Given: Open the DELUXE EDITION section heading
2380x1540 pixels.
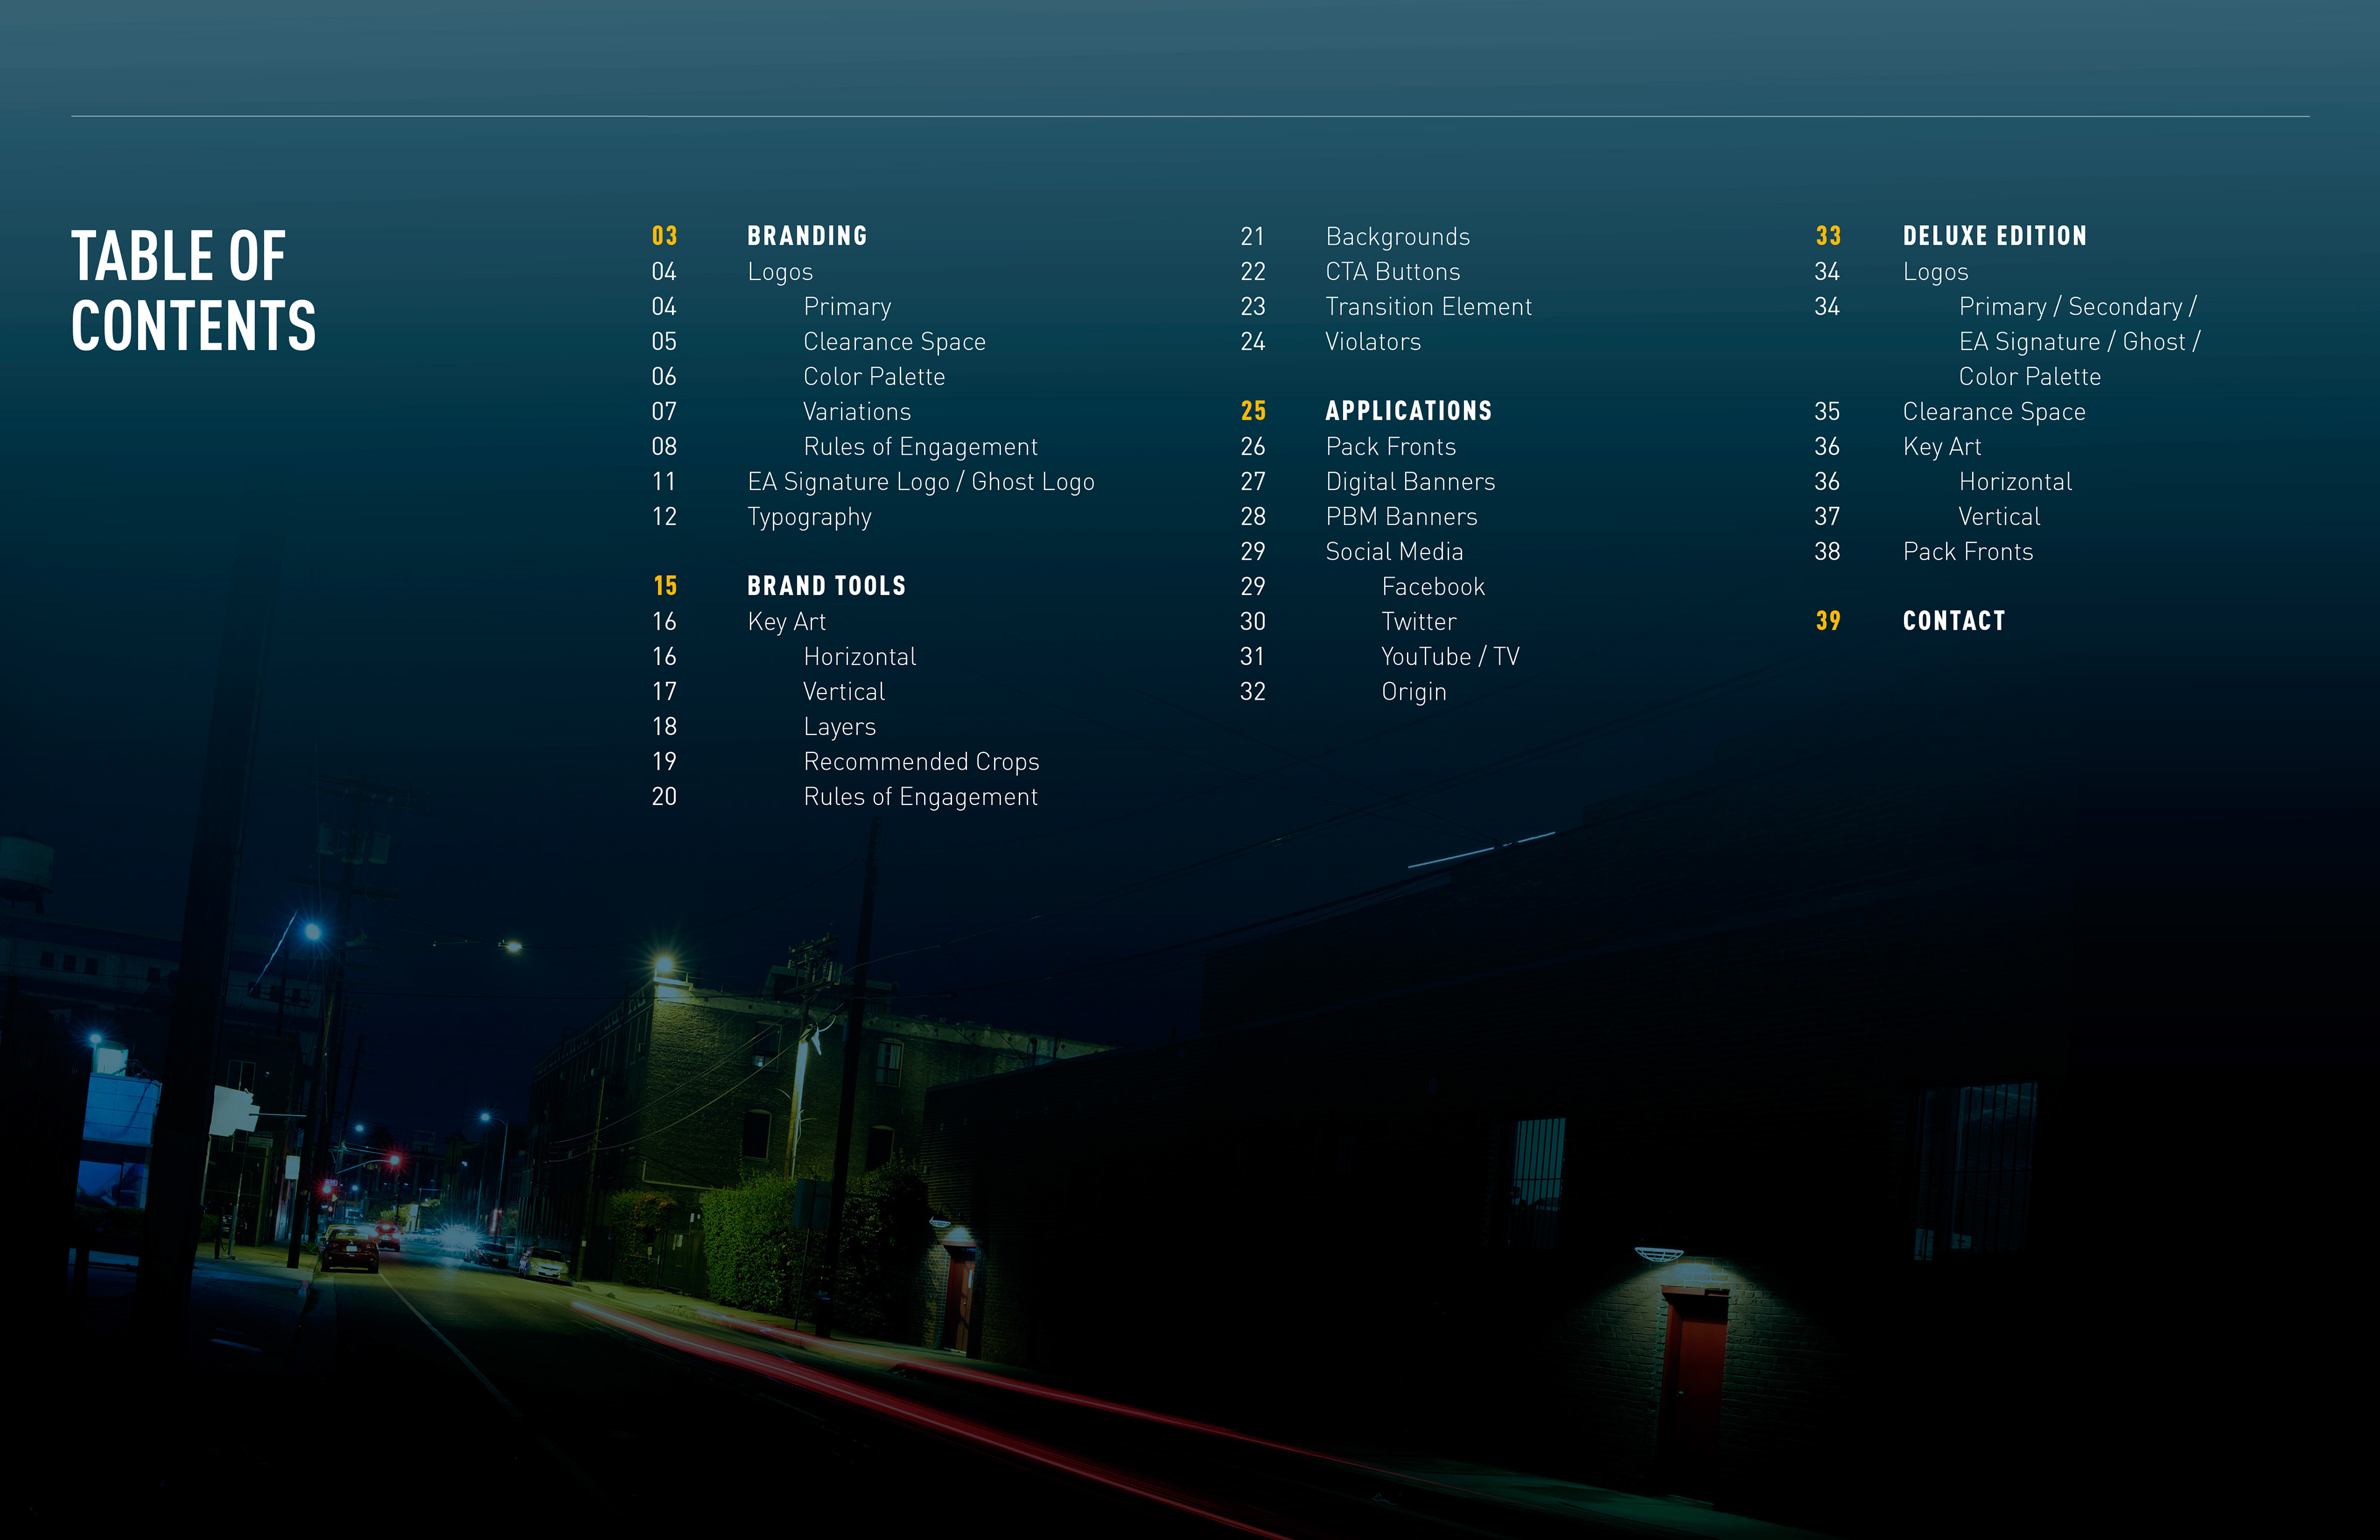Looking at the screenshot, I should click(1994, 236).
